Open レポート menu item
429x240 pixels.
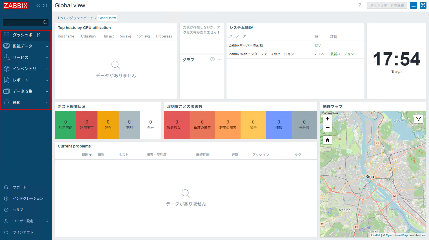[26, 80]
